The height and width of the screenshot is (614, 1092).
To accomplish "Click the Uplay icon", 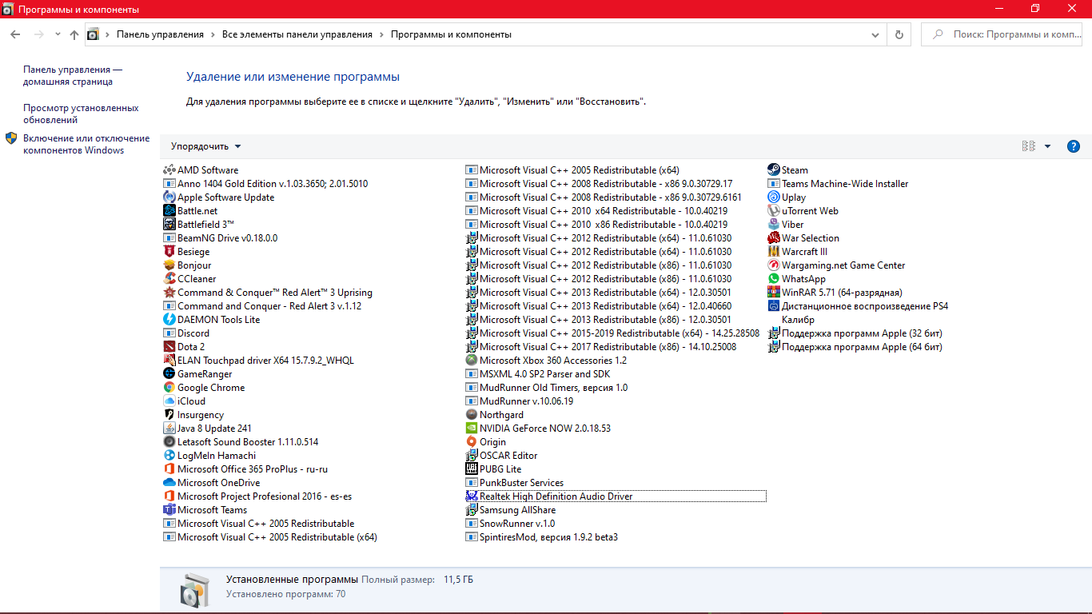I will (773, 197).
